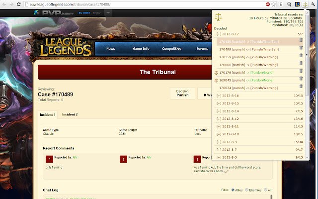Image resolution: width=318 pixels, height=199 pixels.
Task: Open pardoned case 169043
Action: pos(246,80)
